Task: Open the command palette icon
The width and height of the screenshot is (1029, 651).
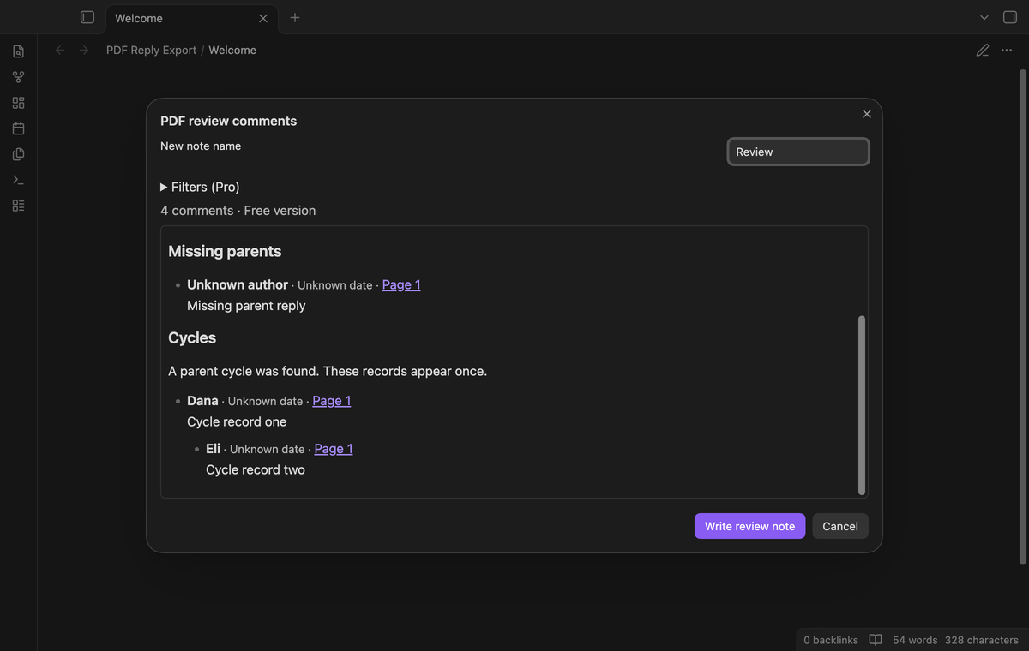Action: [18, 180]
